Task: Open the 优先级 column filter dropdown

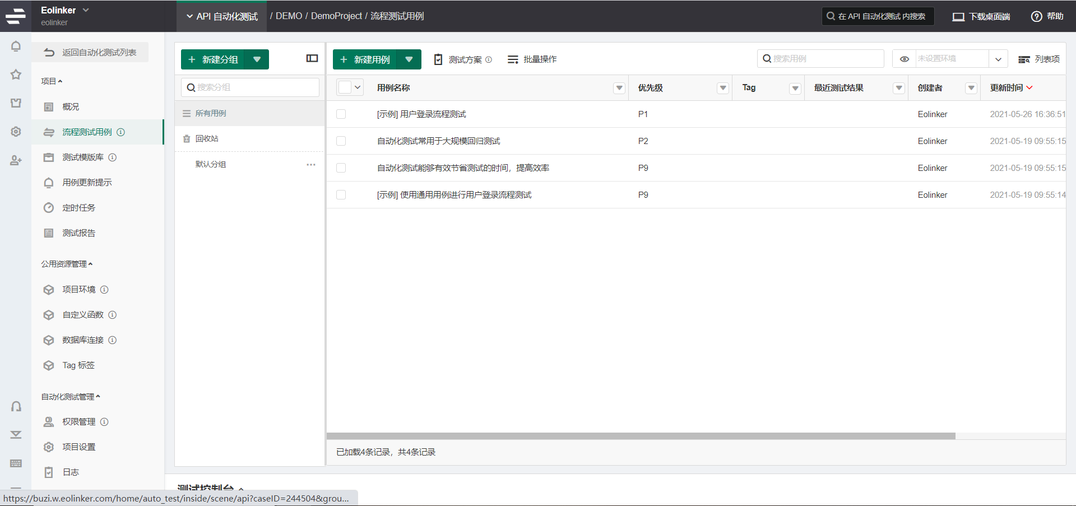Action: [723, 88]
